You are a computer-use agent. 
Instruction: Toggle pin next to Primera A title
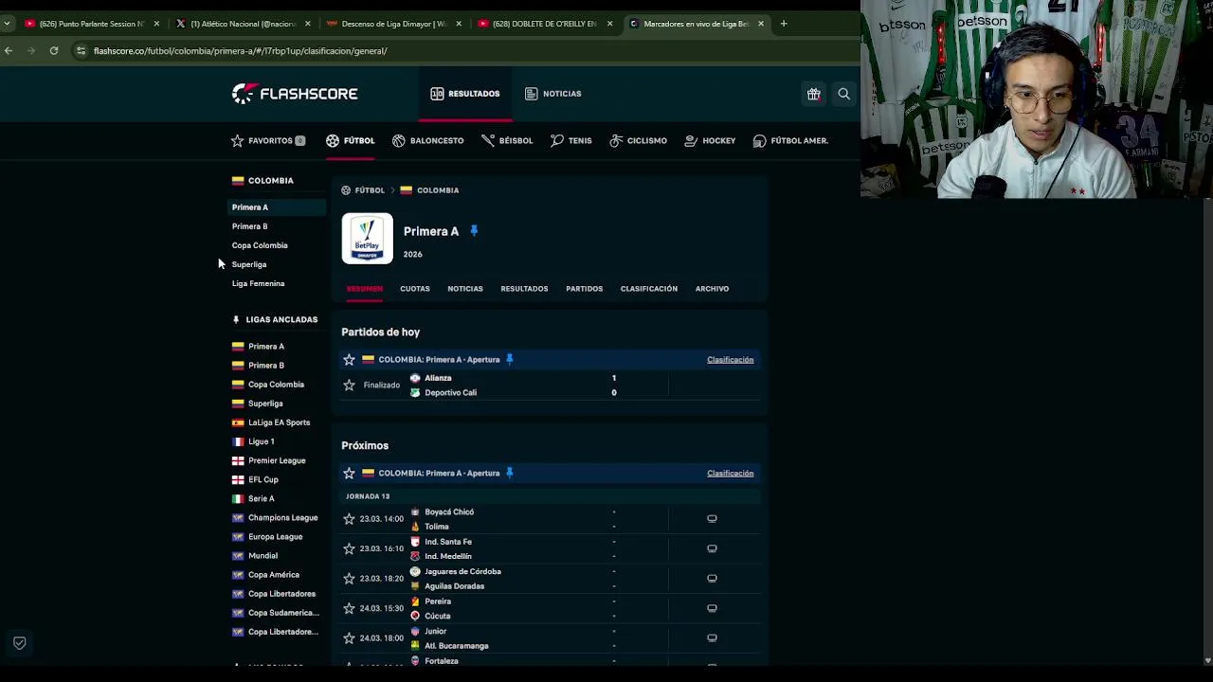click(x=474, y=231)
